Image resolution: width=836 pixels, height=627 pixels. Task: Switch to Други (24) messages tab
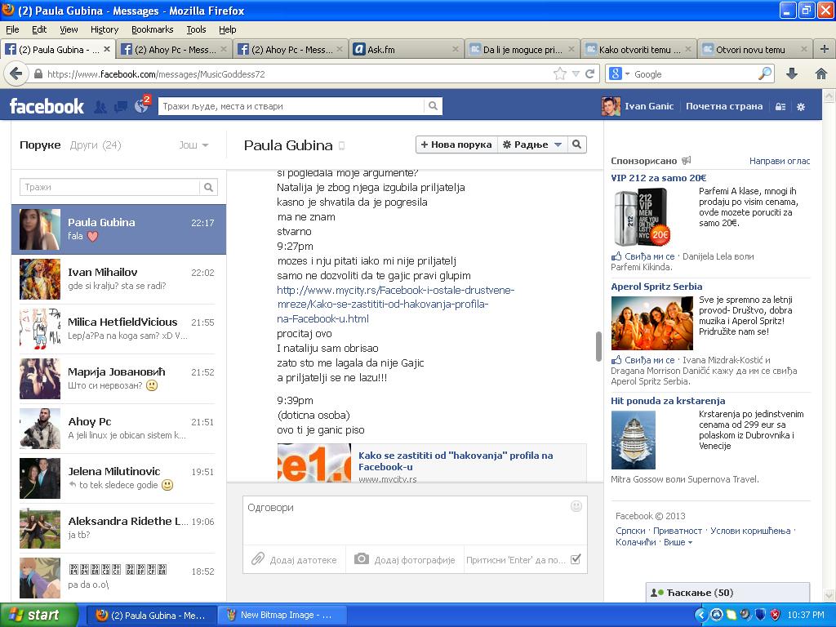coord(96,145)
